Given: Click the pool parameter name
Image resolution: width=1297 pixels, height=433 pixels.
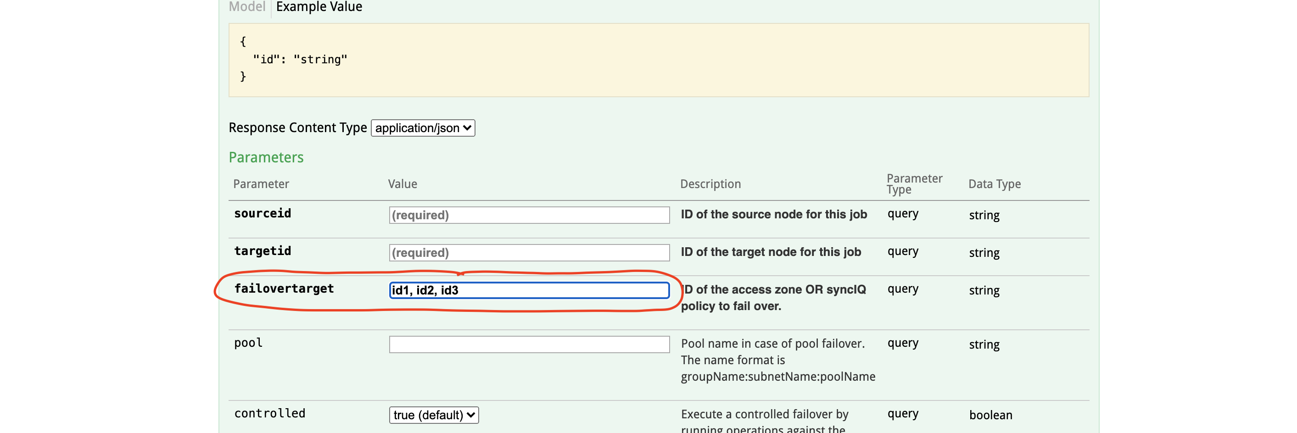Looking at the screenshot, I should pyautogui.click(x=248, y=343).
